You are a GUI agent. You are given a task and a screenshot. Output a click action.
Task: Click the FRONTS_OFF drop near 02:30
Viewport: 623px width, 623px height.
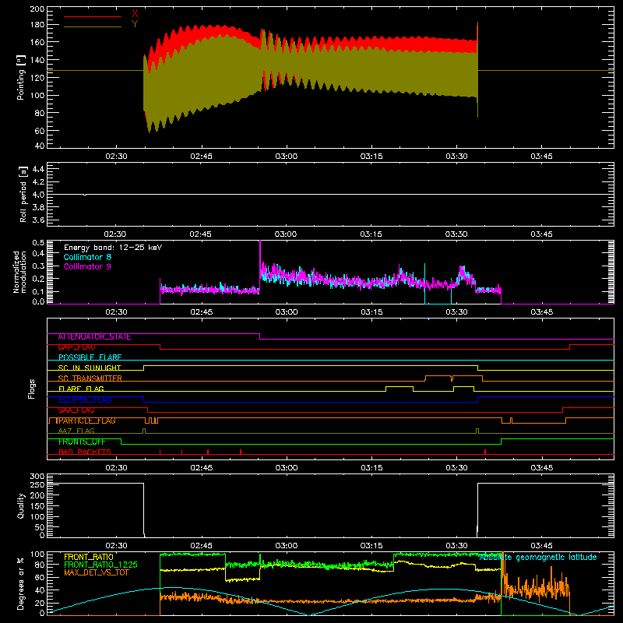(x=121, y=442)
